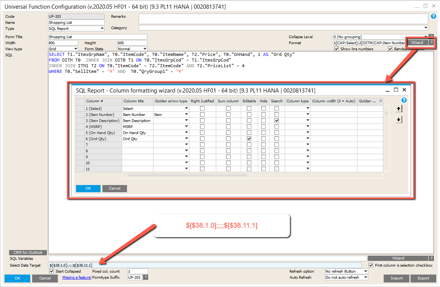Click question mark next to Format Wizard
Image resolution: width=440 pixels, height=287 pixels.
432,43
